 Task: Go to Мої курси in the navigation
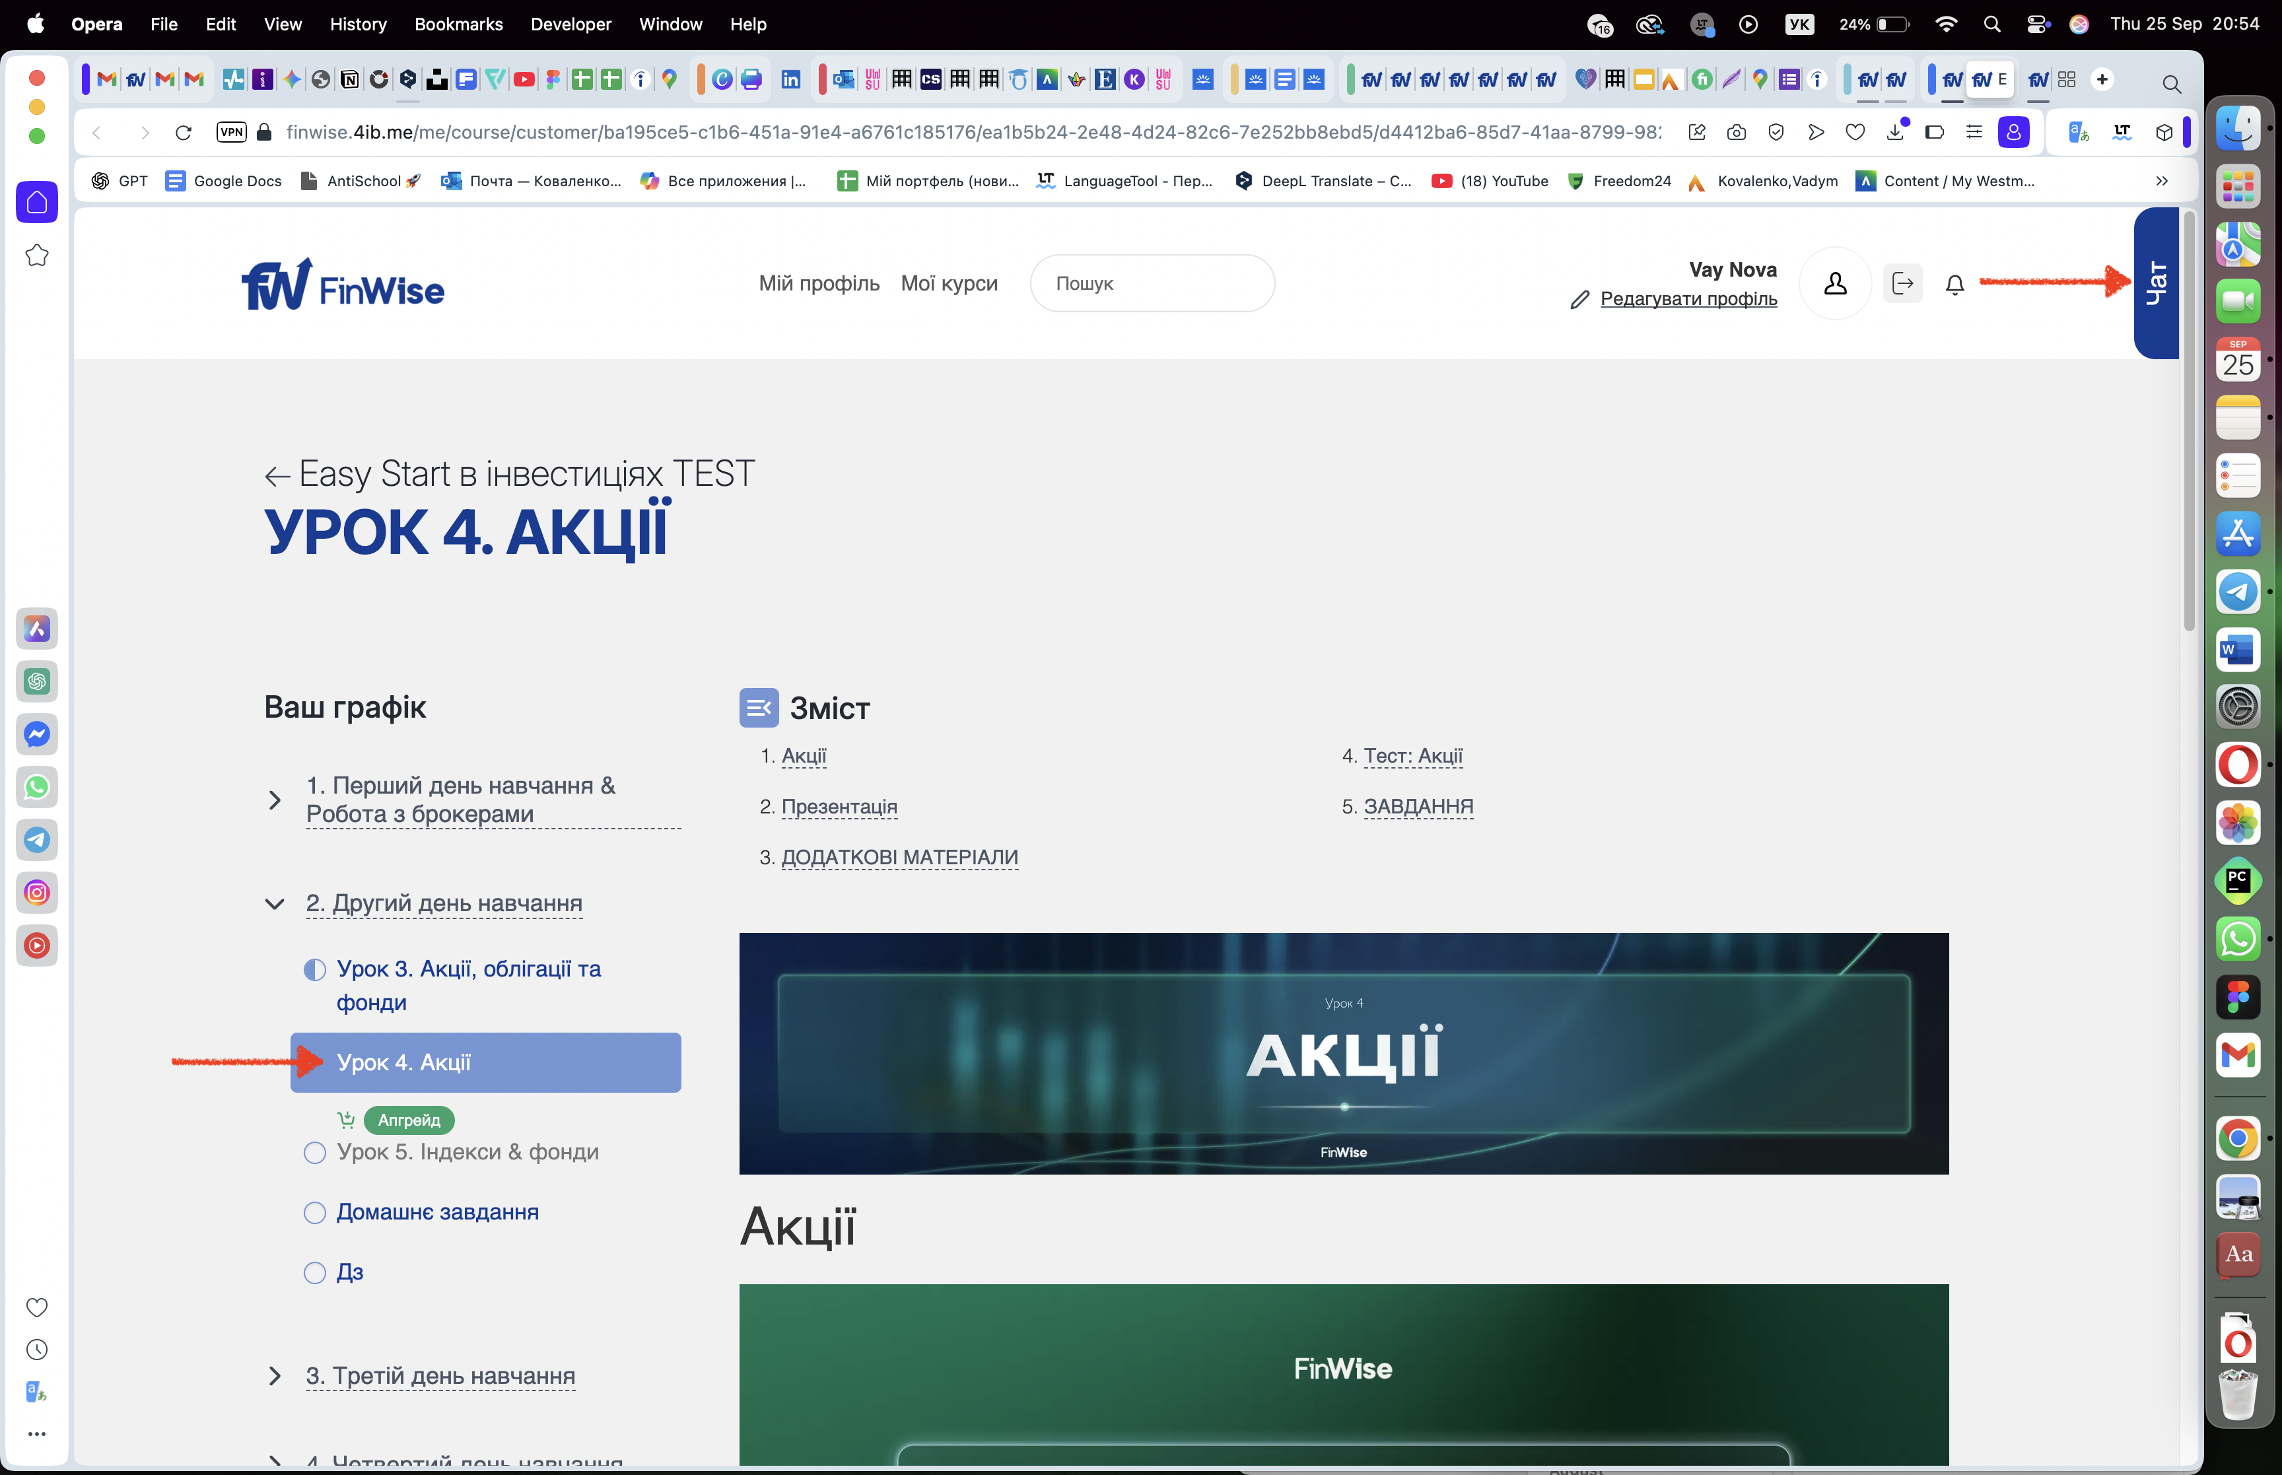[948, 283]
